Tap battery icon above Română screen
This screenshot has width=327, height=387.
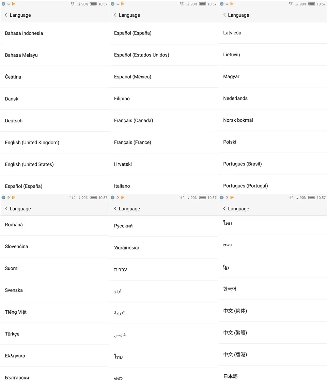93,197
